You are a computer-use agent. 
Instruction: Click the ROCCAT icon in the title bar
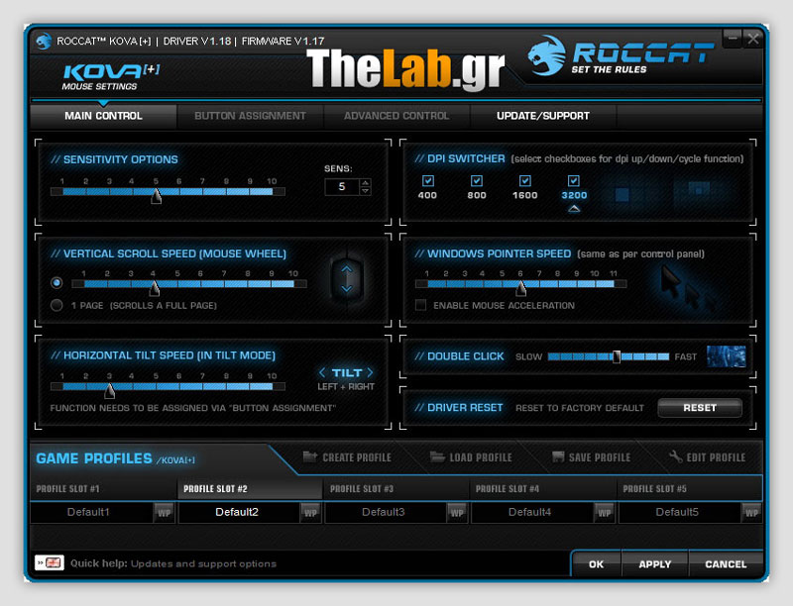pyautogui.click(x=44, y=41)
